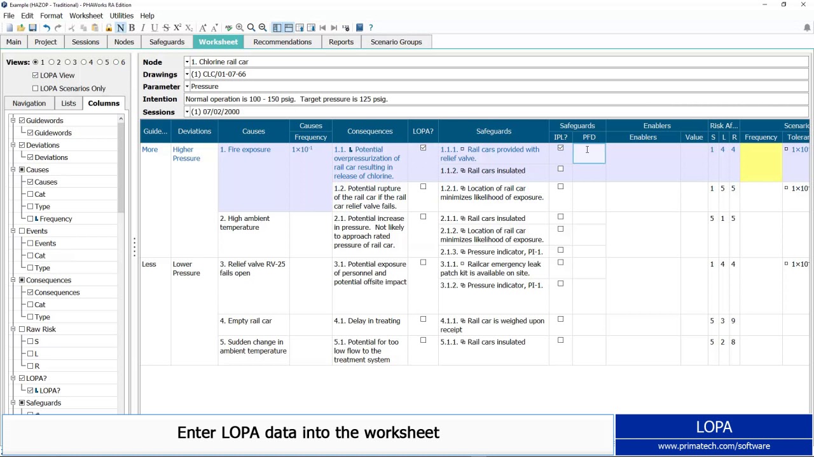The image size is (814, 457).
Task: Click the padlock lock icon
Action: [x=109, y=28]
